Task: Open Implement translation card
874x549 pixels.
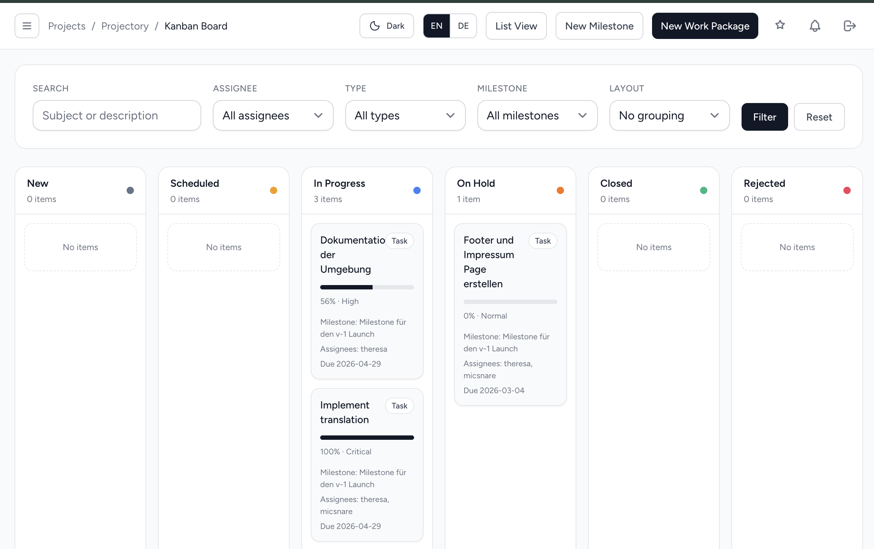Action: tap(367, 465)
